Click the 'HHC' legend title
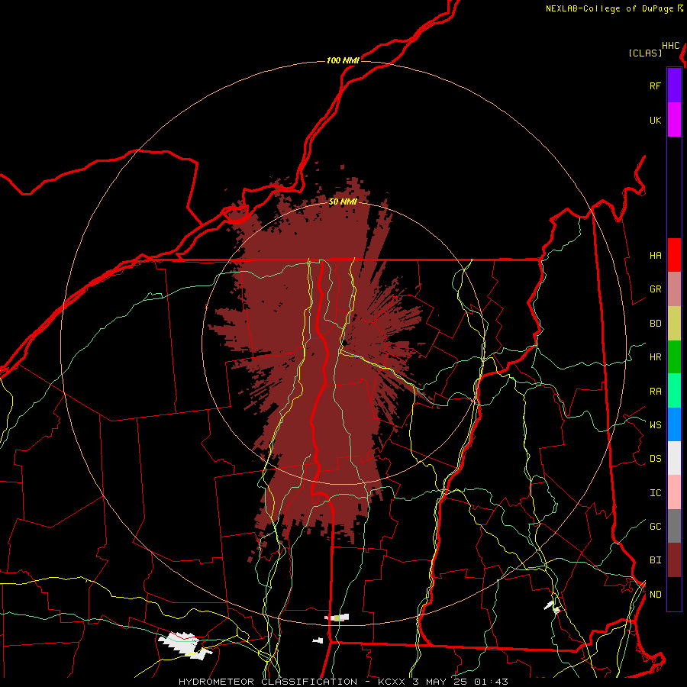The height and width of the screenshot is (687, 687). pos(671,46)
